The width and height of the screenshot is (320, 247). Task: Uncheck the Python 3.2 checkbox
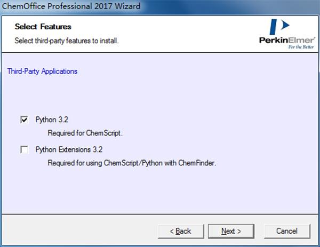[25, 120]
